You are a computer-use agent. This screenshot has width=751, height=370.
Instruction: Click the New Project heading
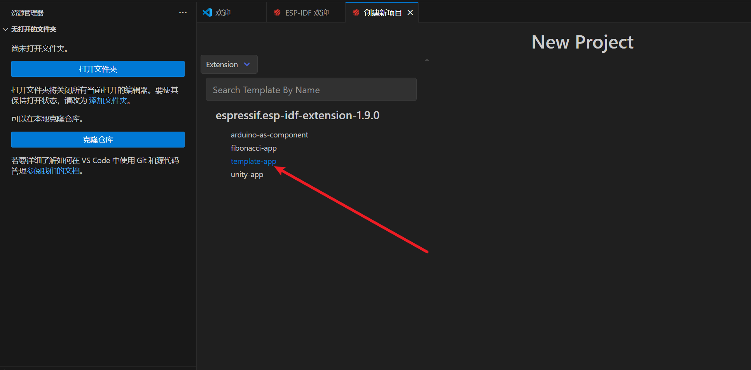click(x=582, y=42)
